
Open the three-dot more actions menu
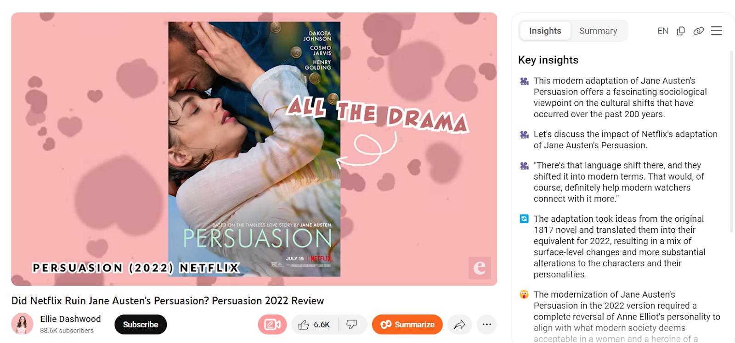click(486, 325)
